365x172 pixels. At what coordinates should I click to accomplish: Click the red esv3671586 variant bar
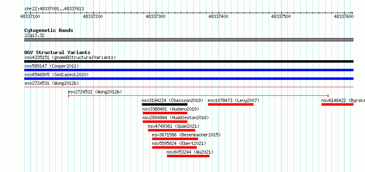[175, 139]
